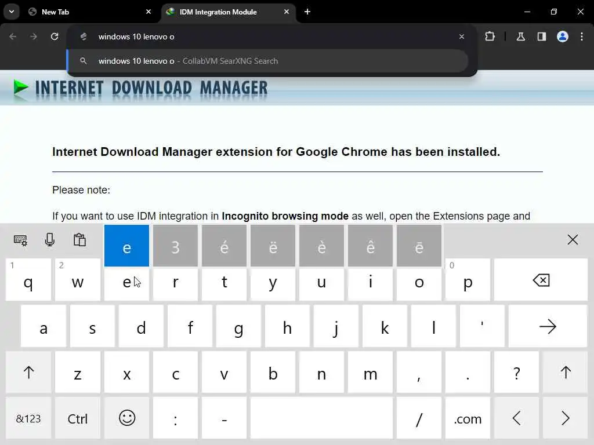Pick the ë accent character
The image size is (594, 445).
[273, 246]
